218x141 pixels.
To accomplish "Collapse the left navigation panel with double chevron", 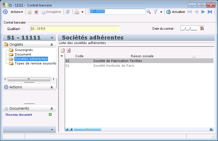I will [x=52, y=38].
